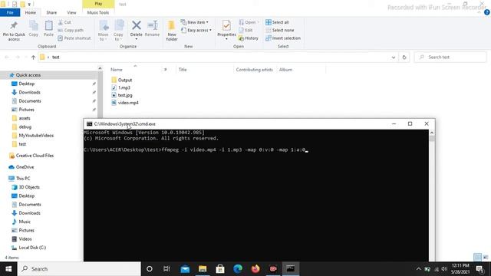Open Mail app from taskbar
Image resolution: width=491 pixels, height=276 pixels.
(185, 269)
